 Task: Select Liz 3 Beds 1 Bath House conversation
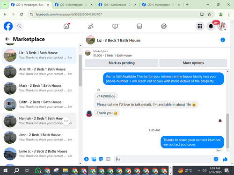[x=39, y=55]
